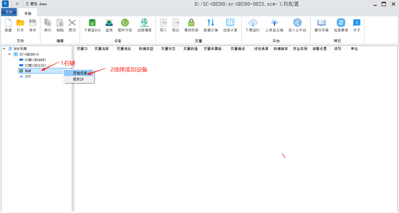Open 远程编程 remote programming
399x213 pixels.
pyautogui.click(x=144, y=23)
